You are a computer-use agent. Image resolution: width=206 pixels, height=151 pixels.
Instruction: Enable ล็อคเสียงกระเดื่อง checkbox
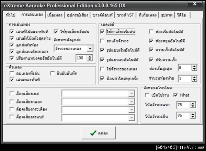coord(12,109)
